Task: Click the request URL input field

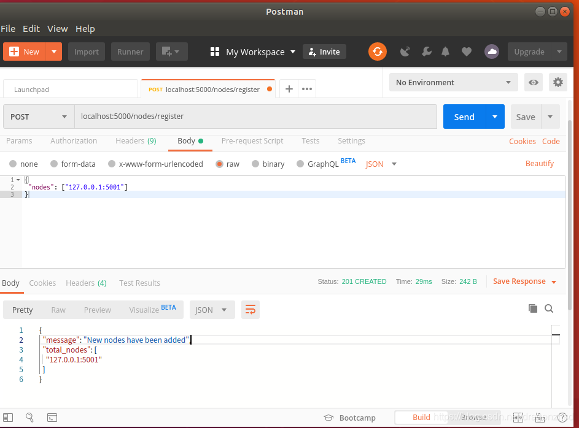Action: click(255, 117)
